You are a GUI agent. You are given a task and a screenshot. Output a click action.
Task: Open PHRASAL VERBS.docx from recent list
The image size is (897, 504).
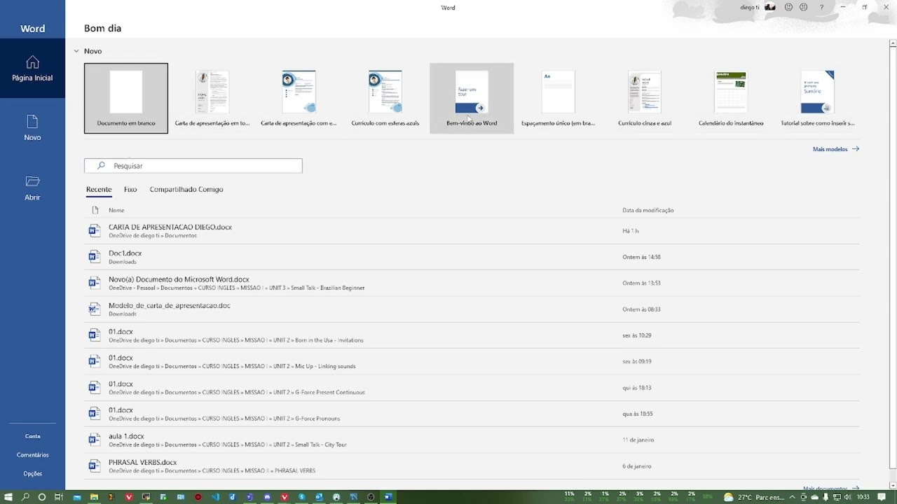point(472,465)
